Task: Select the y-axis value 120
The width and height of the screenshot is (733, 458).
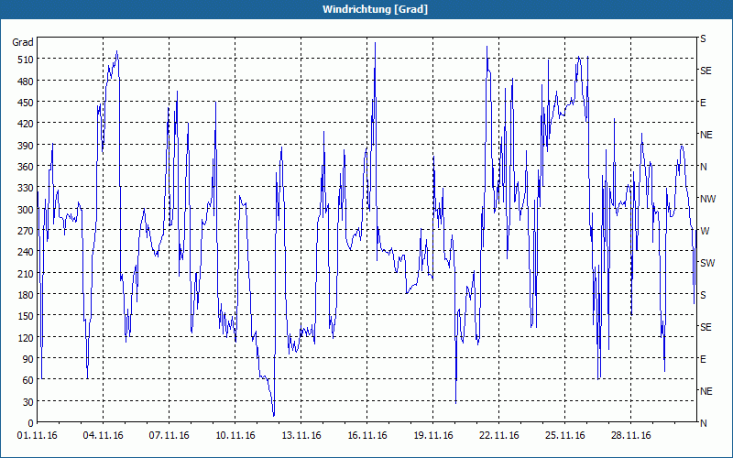Action: pos(26,337)
